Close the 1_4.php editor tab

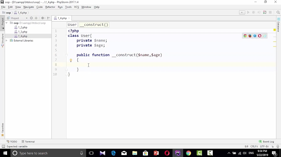[x=69, y=18]
